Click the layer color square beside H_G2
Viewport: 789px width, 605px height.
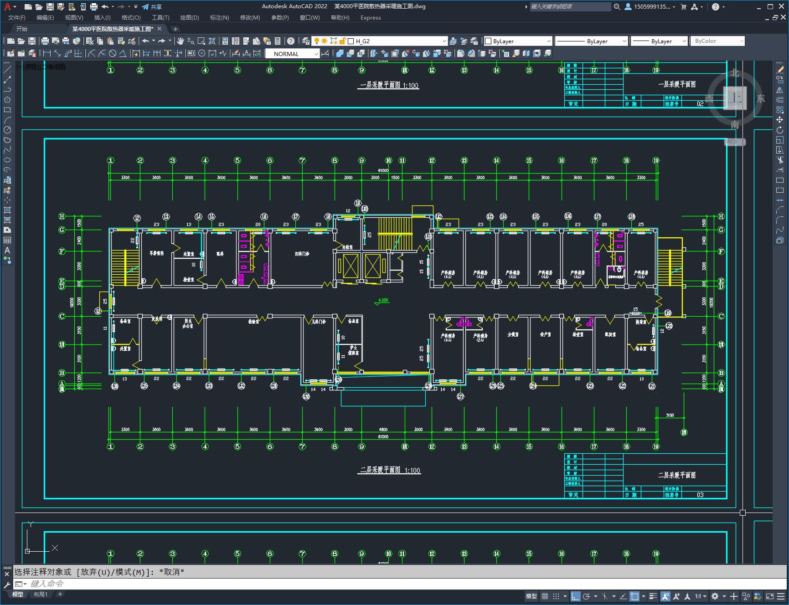coord(351,41)
